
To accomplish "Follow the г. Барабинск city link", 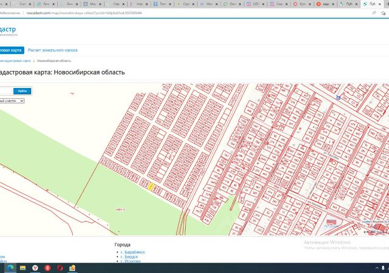I will coord(133,252).
